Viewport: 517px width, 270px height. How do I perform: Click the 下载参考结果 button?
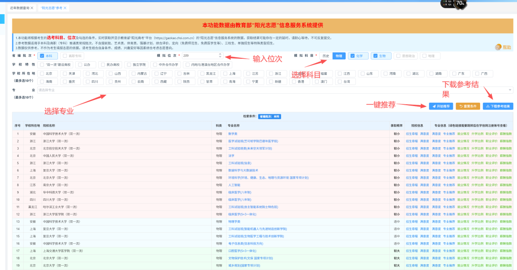498,106
